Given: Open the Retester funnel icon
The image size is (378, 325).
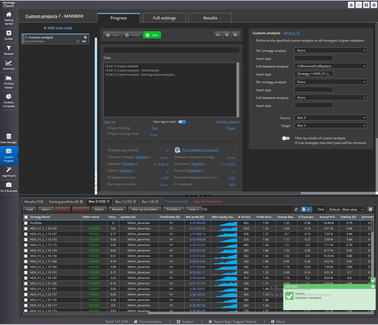Looking at the screenshot, I should (9, 50).
